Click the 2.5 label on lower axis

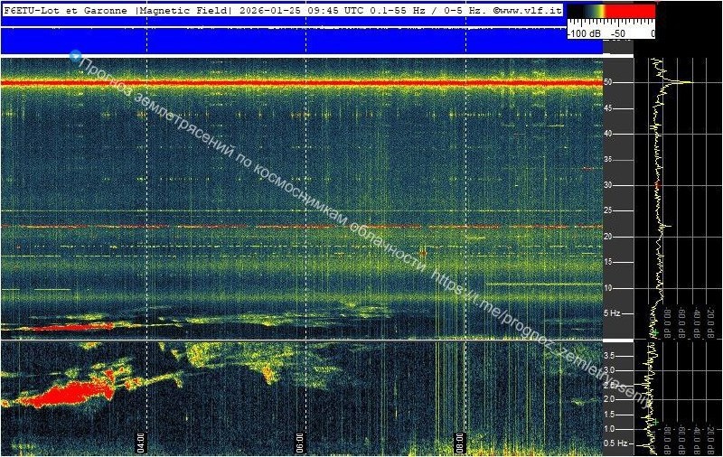609,385
